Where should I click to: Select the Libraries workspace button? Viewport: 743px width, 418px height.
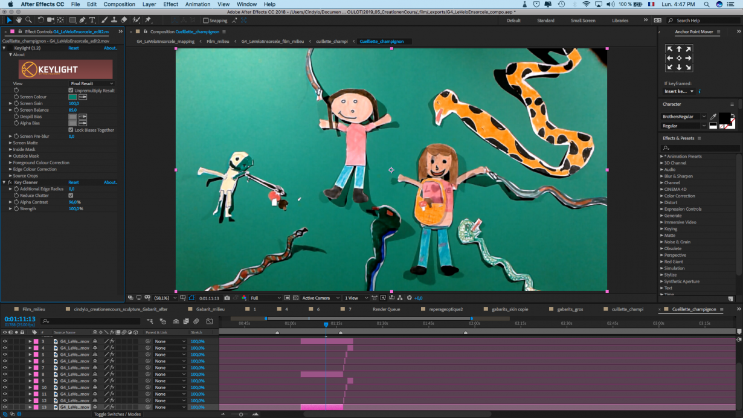pyautogui.click(x=620, y=21)
